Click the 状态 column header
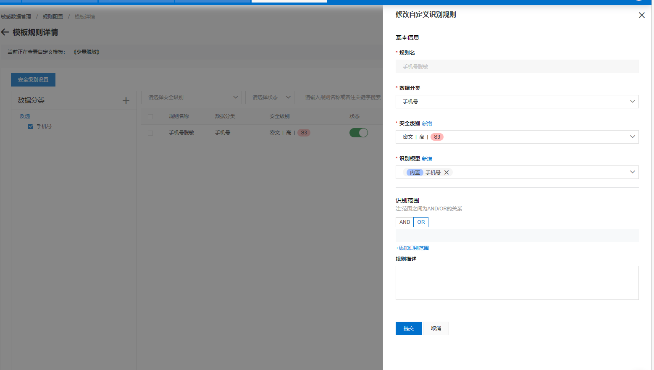 [x=355, y=116]
